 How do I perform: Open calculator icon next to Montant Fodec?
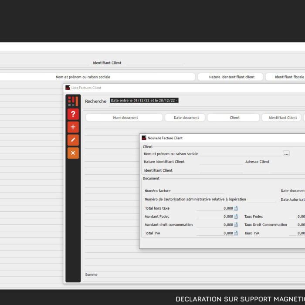pos(236,217)
